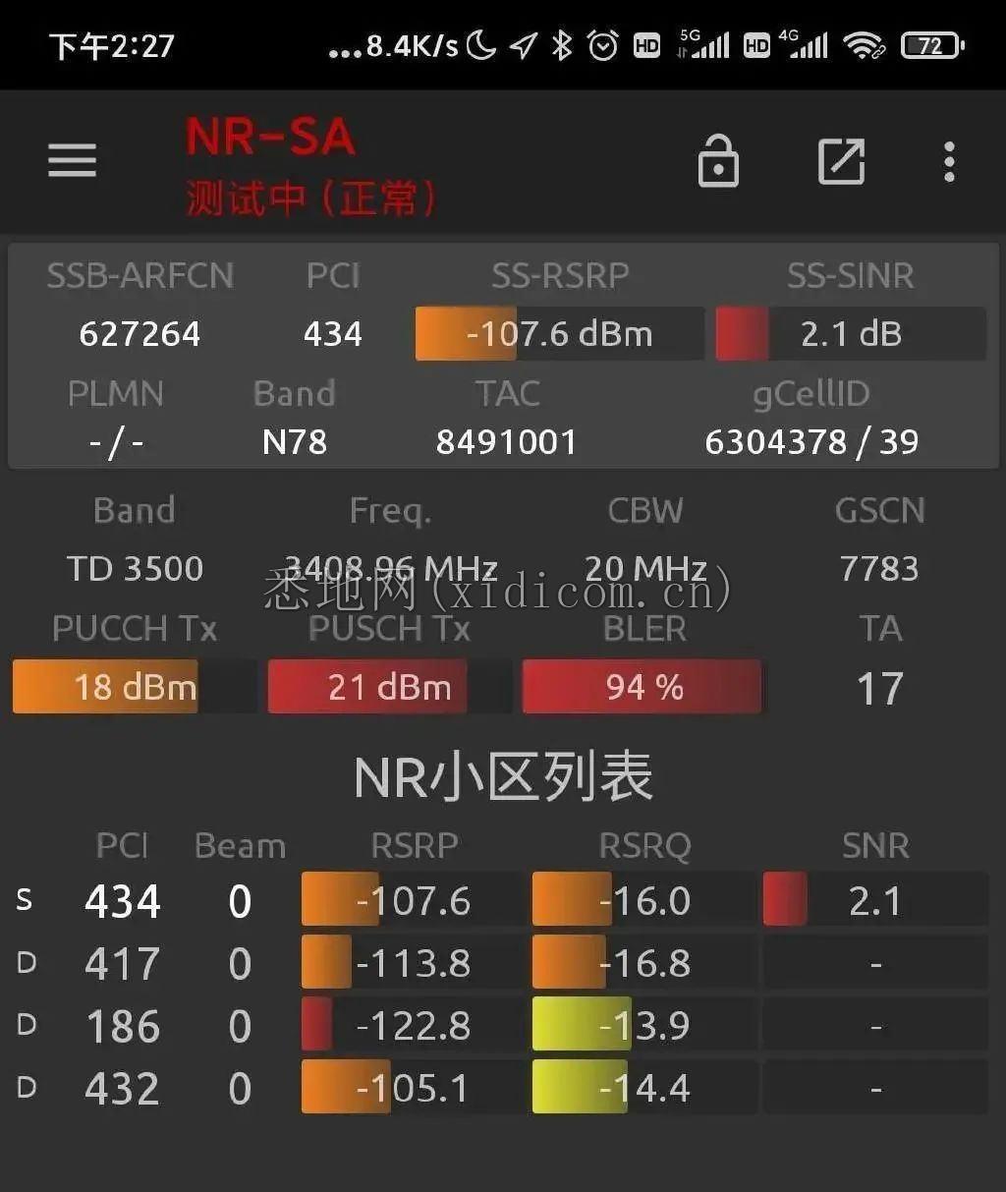1006x1192 pixels.
Task: Tap the unlocked padlock icon
Action: [x=718, y=160]
